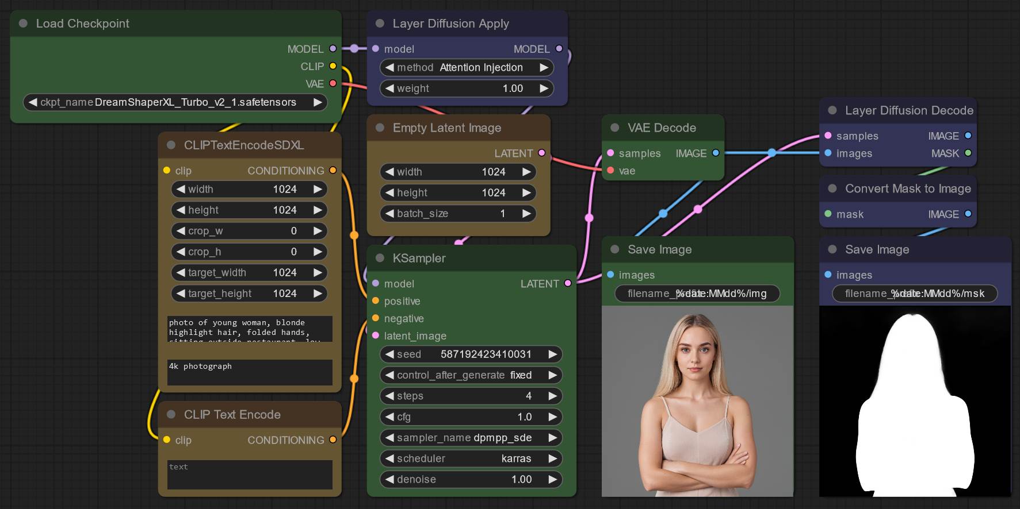Open the method Attention Injection selector
This screenshot has height=509, width=1020.
tap(467, 67)
